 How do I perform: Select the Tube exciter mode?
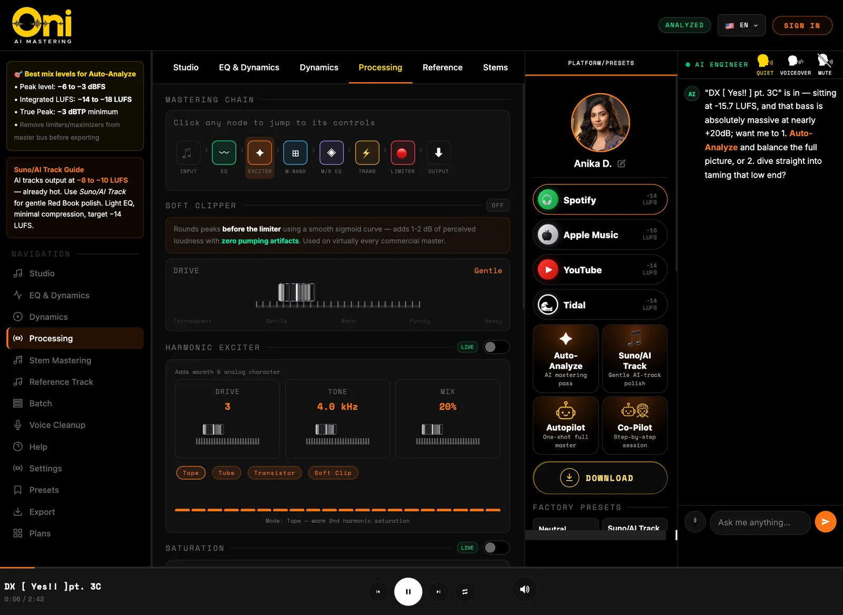point(227,473)
